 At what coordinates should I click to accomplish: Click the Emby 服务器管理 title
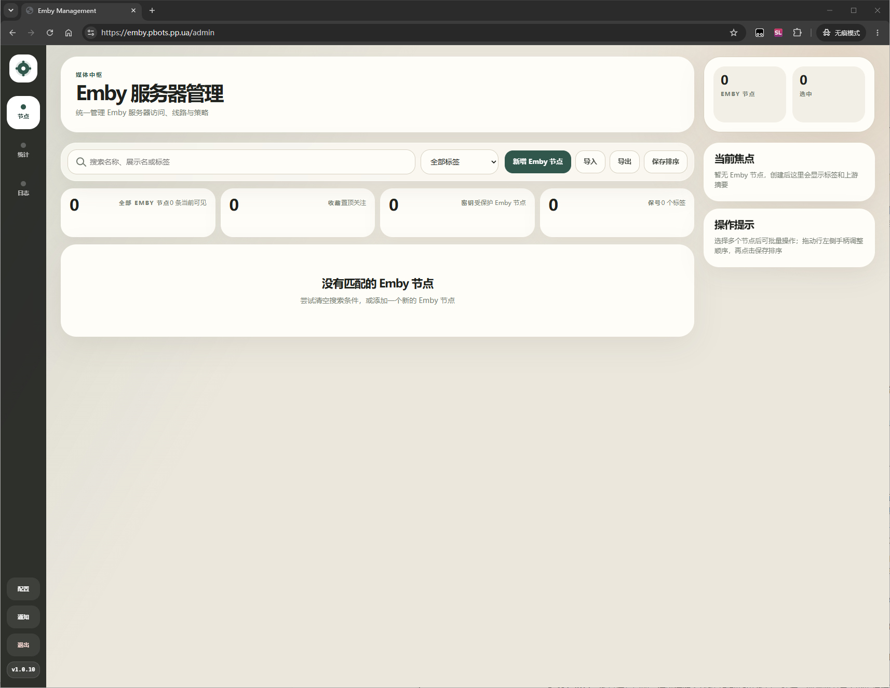(150, 93)
